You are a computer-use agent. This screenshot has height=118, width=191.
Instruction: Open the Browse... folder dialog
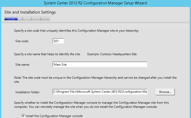pyautogui.click(x=165, y=92)
